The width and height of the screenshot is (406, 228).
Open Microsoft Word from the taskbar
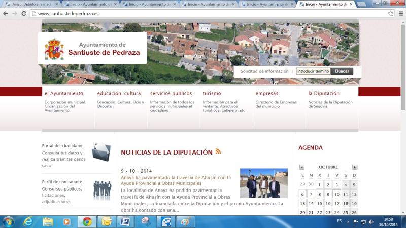[x=126, y=221]
